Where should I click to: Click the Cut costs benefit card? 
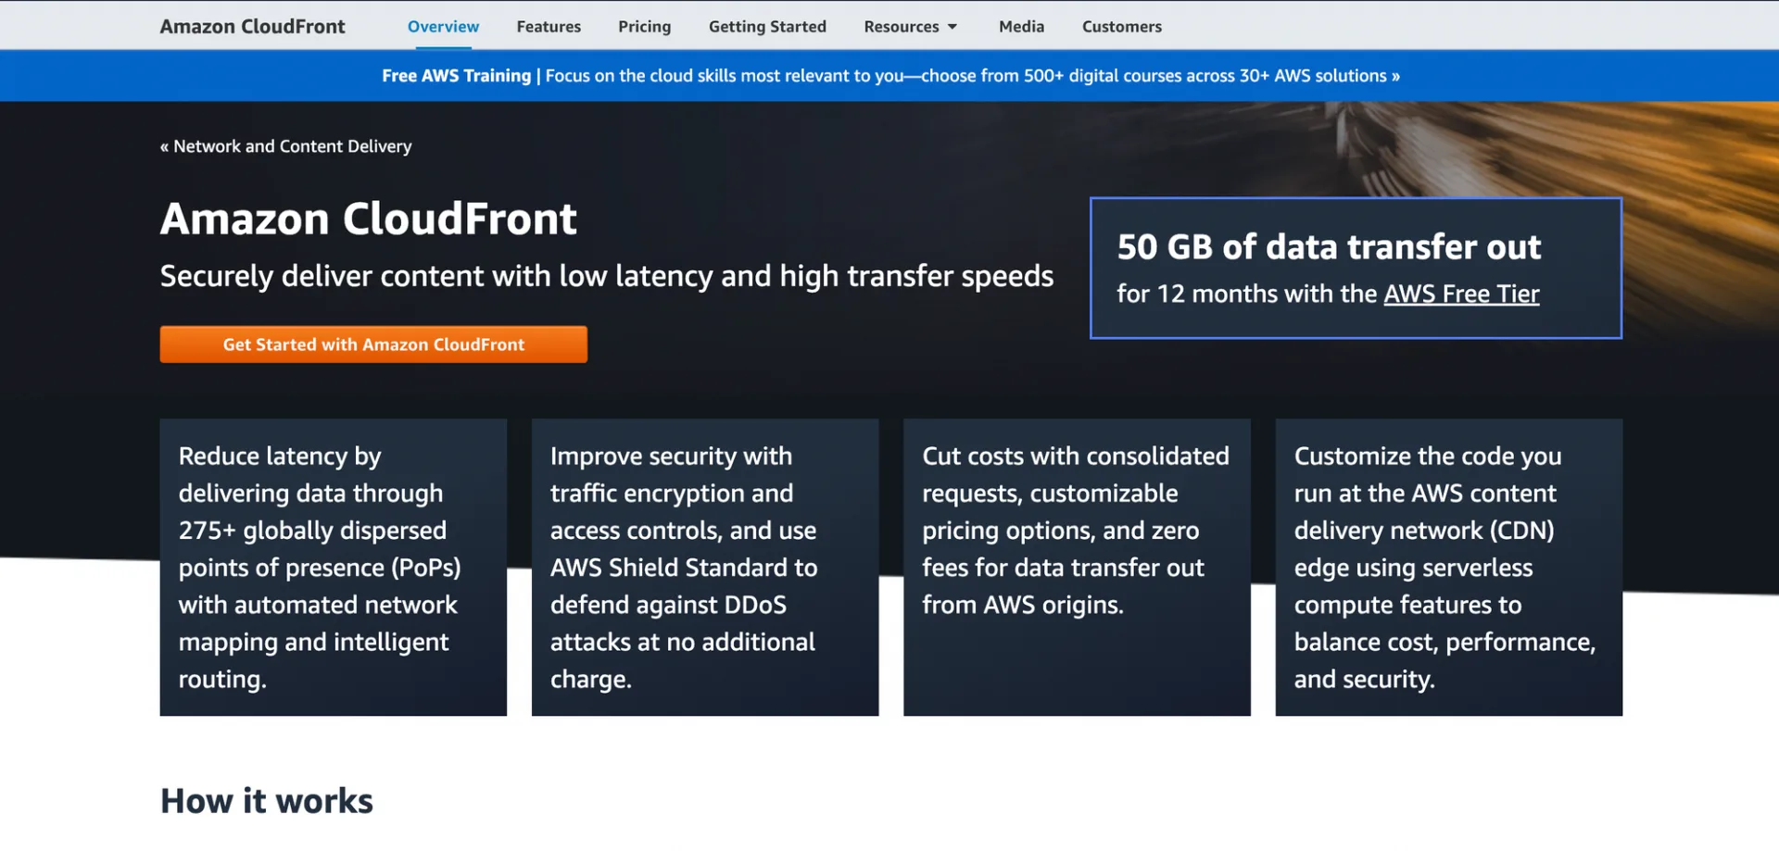[x=1077, y=567]
